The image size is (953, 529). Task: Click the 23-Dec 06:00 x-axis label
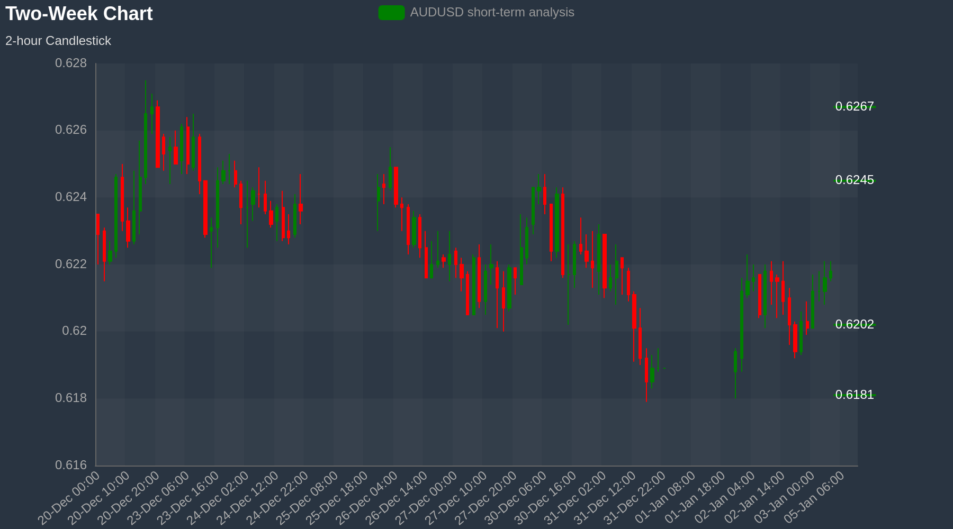[158, 498]
